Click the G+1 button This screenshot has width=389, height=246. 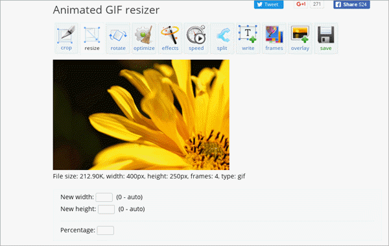tap(301, 5)
